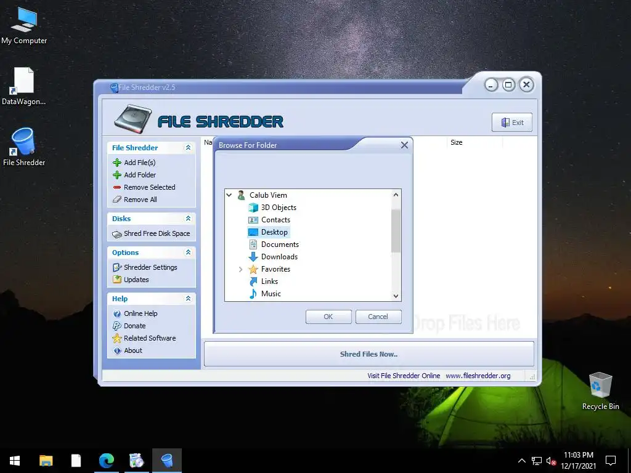Click the green plus icon beside Add Folder
Viewport: 631px width, 473px height.
[116, 175]
